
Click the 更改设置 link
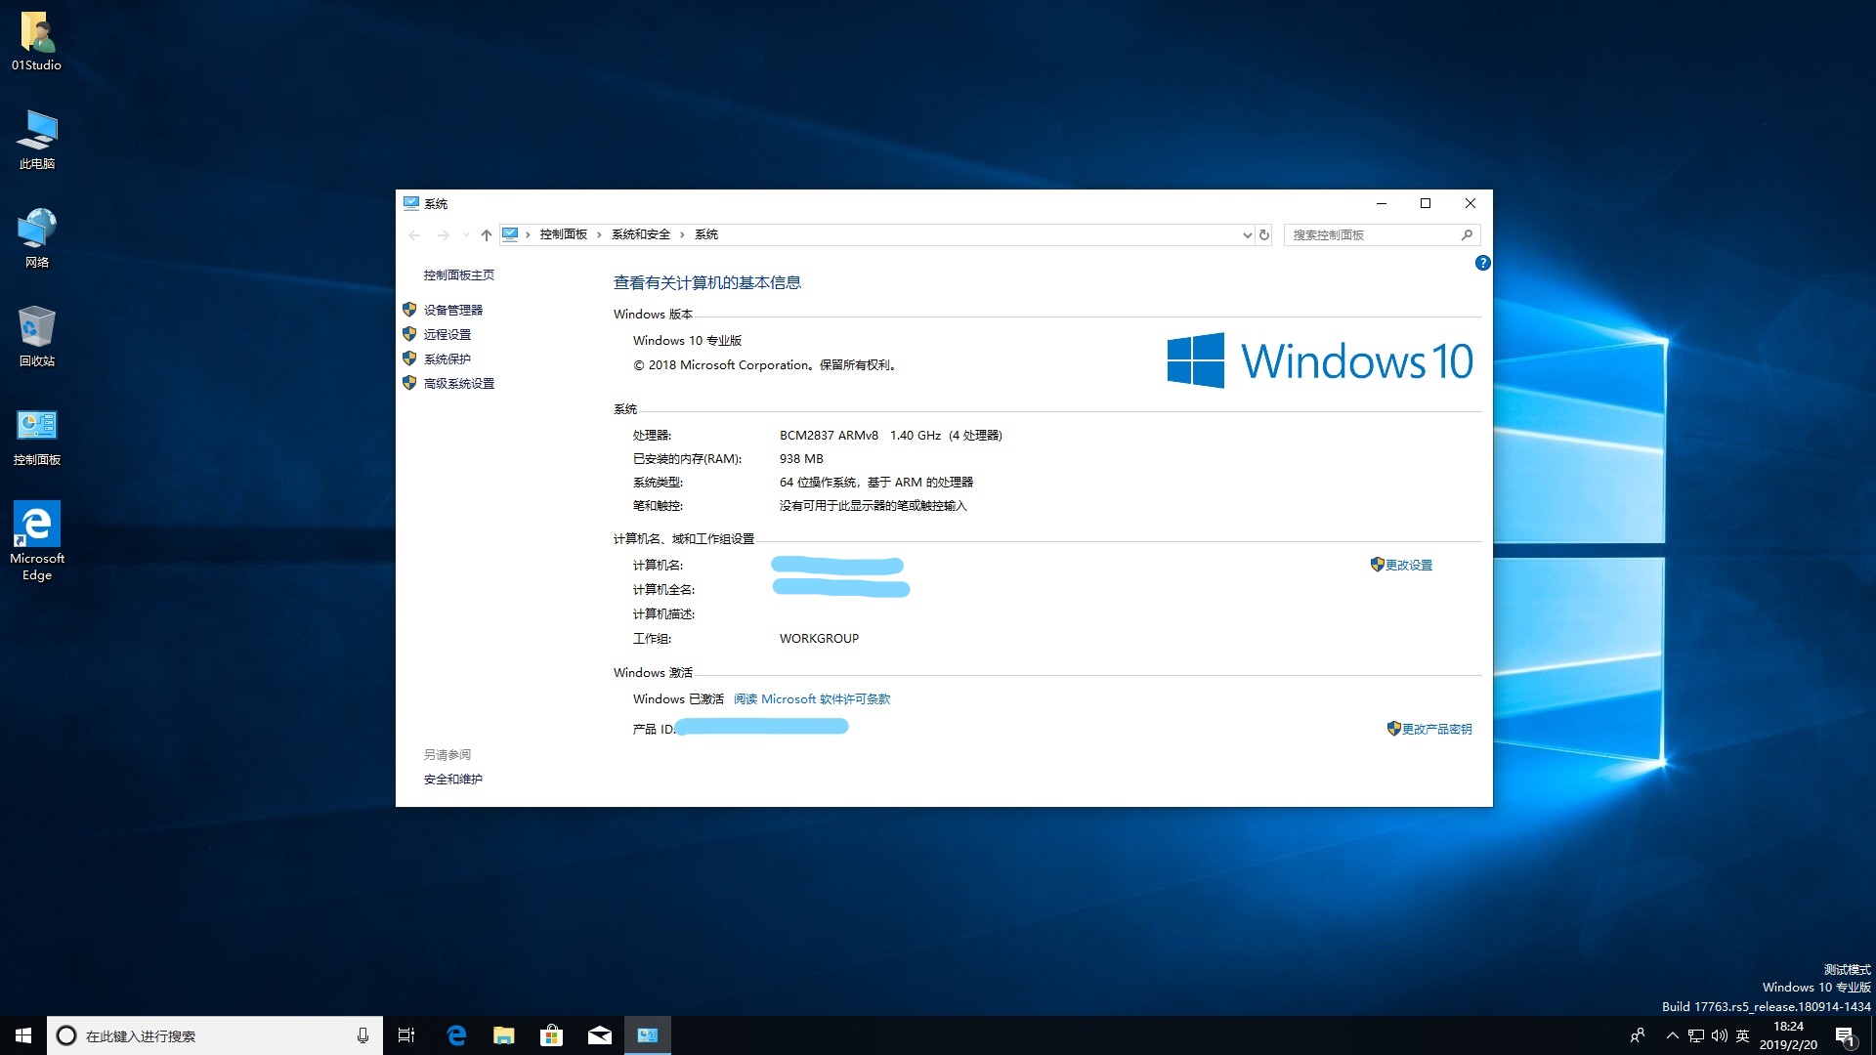(1410, 565)
